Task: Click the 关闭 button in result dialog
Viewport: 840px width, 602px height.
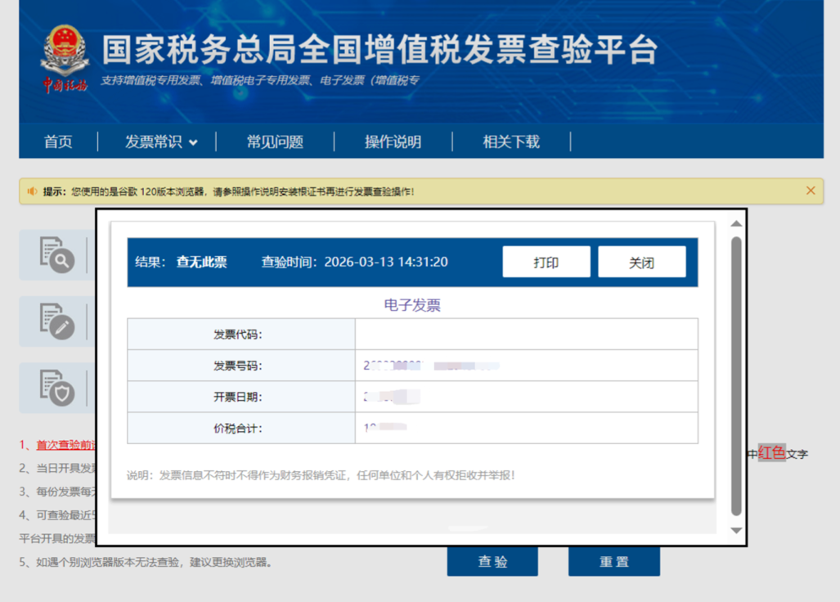Action: pyautogui.click(x=642, y=262)
